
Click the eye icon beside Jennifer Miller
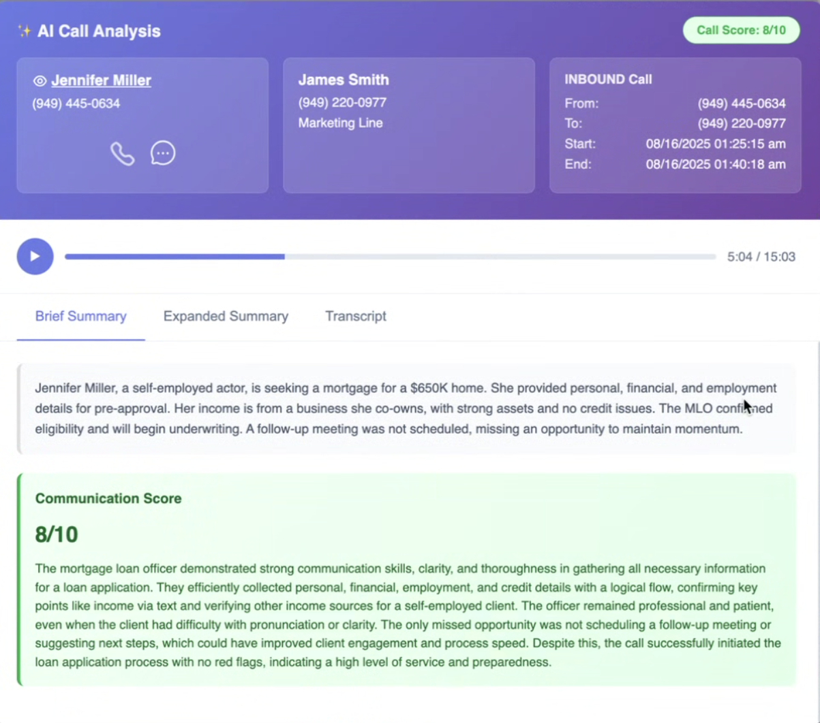coord(40,81)
